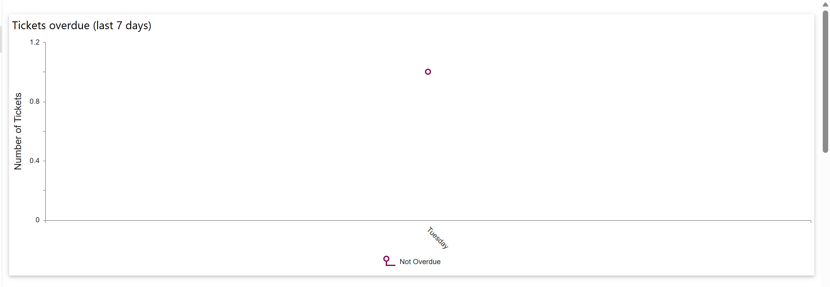830x287 pixels.
Task: Click the Tuesday data point marker
Action: click(428, 72)
